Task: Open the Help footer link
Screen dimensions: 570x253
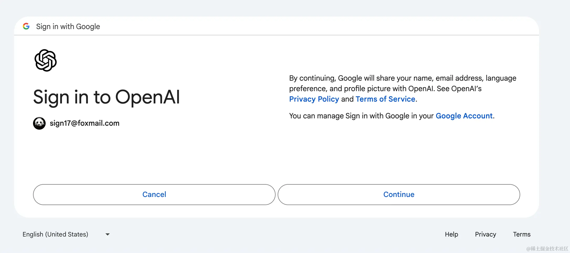Action: click(x=451, y=234)
